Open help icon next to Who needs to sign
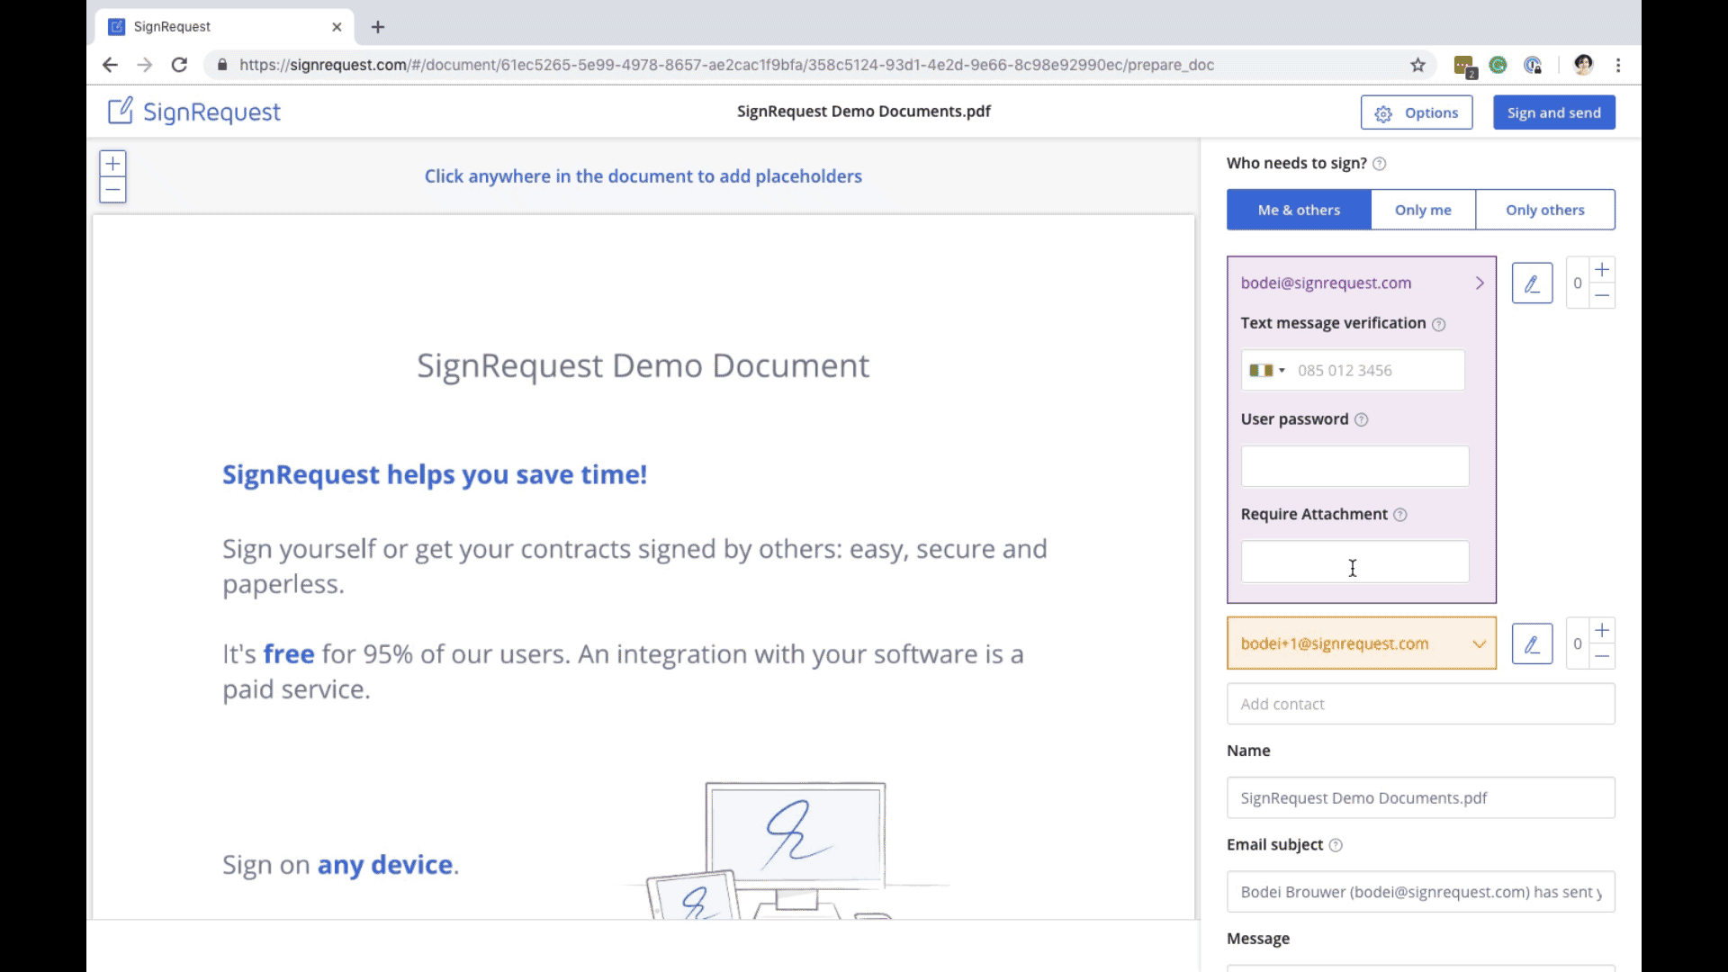 pos(1380,164)
